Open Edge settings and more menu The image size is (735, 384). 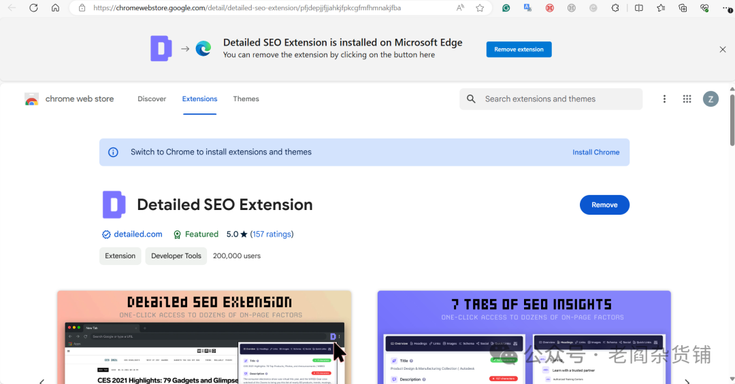pos(725,8)
